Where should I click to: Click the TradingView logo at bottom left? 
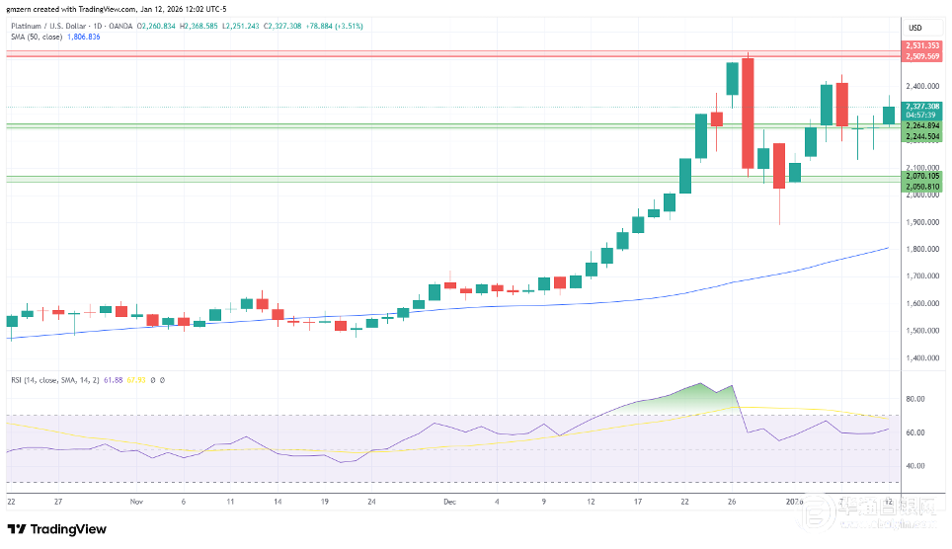pos(57,529)
